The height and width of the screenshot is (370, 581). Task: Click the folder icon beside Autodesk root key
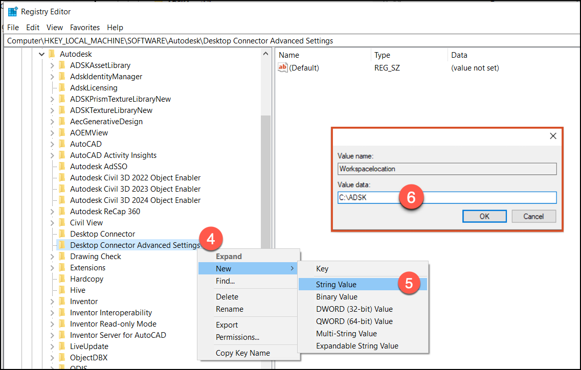point(52,54)
